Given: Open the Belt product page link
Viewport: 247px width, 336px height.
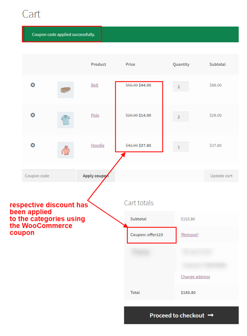Looking at the screenshot, I should click(95, 85).
